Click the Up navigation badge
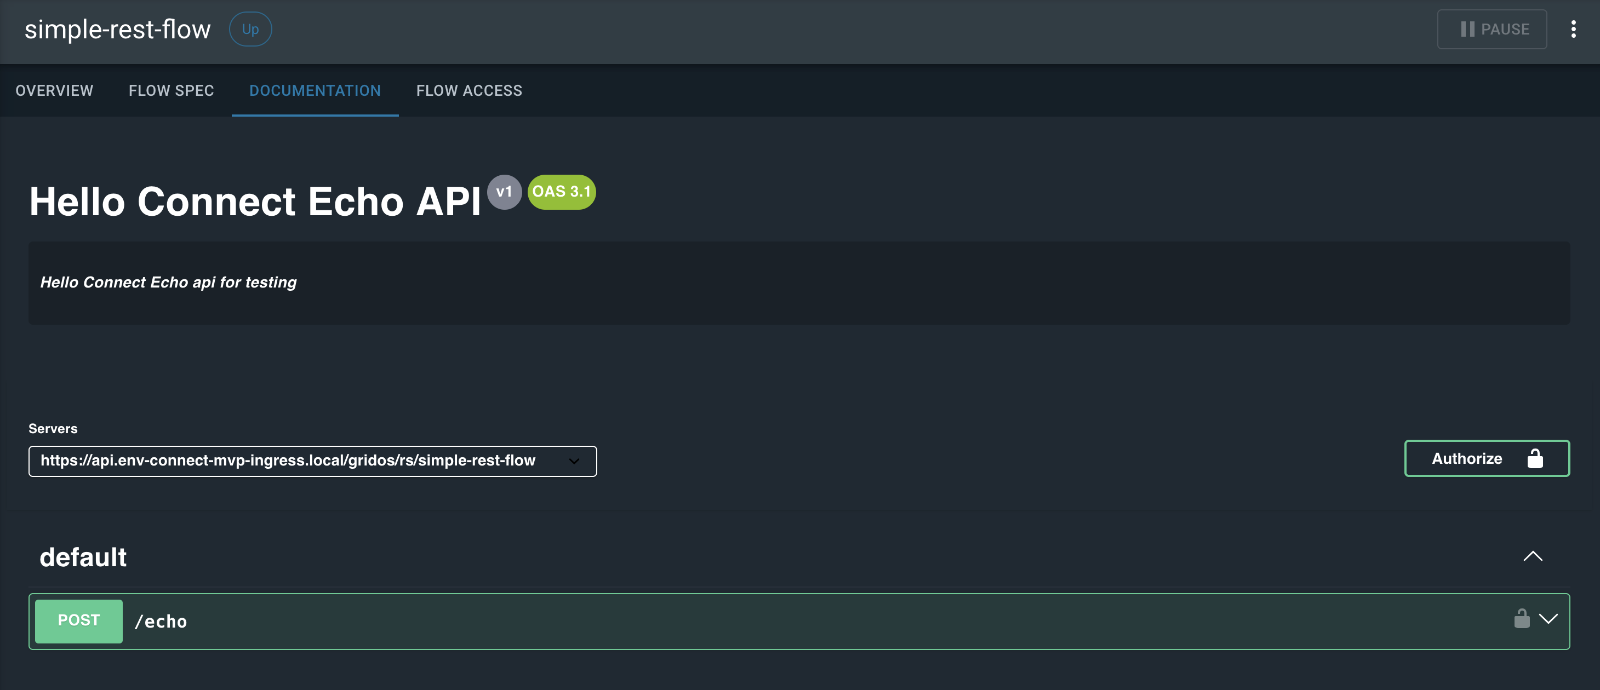 (250, 28)
